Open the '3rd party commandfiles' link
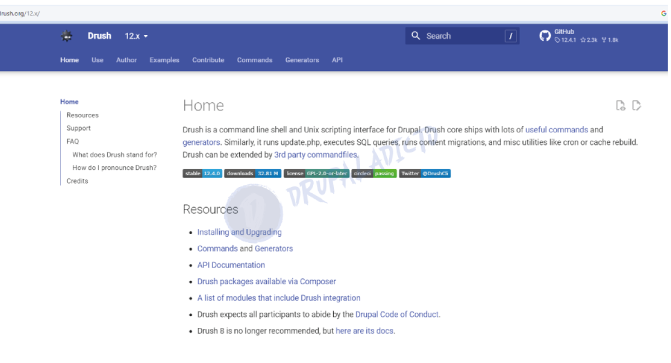Screen dimensions: 671x363 [x=315, y=155]
